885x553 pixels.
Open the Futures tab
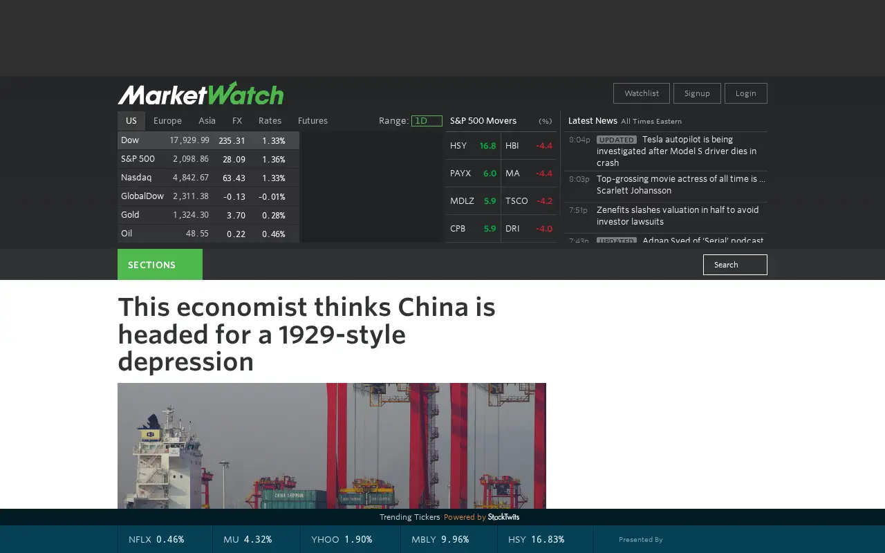(x=313, y=120)
